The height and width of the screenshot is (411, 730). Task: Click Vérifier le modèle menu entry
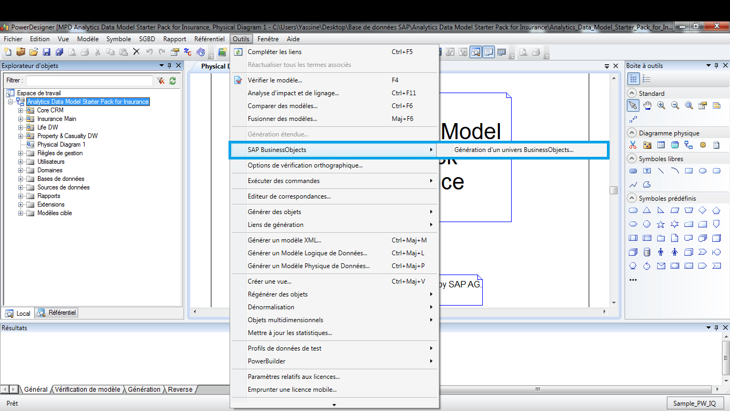[x=275, y=80]
